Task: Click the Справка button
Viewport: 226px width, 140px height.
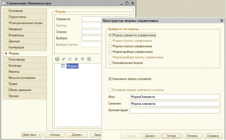Action: tap(213, 136)
